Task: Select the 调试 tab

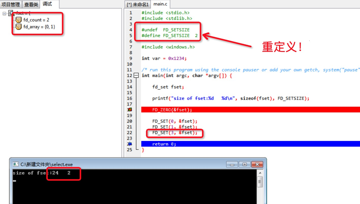Action: pos(47,4)
